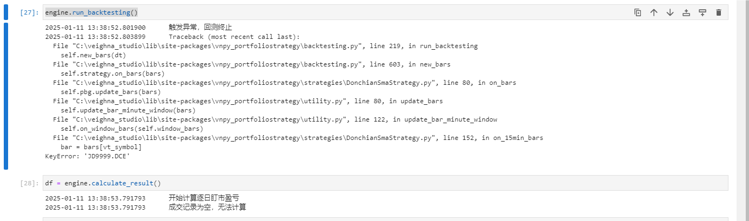Duplicate the run_backtesting cell
The width and height of the screenshot is (749, 221).
(x=638, y=12)
